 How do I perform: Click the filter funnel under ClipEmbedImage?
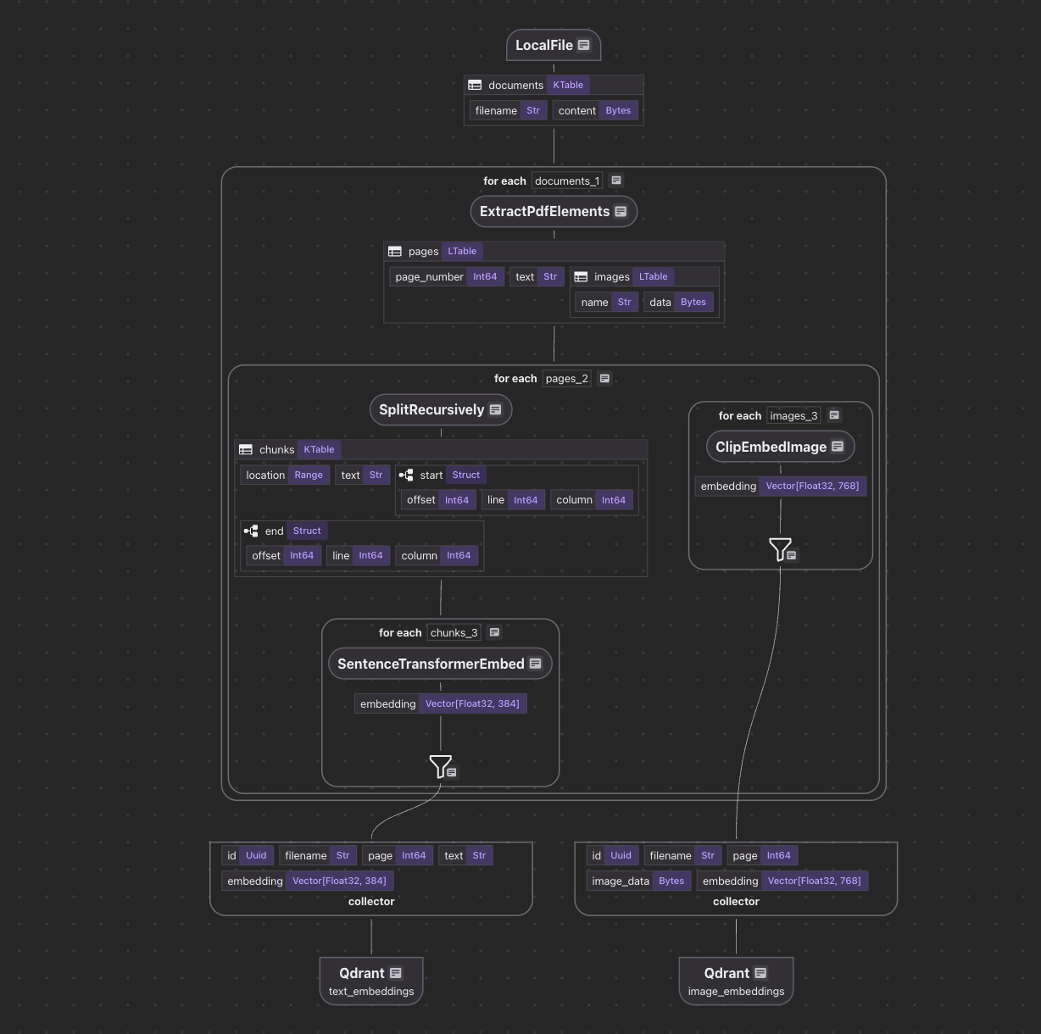point(779,548)
